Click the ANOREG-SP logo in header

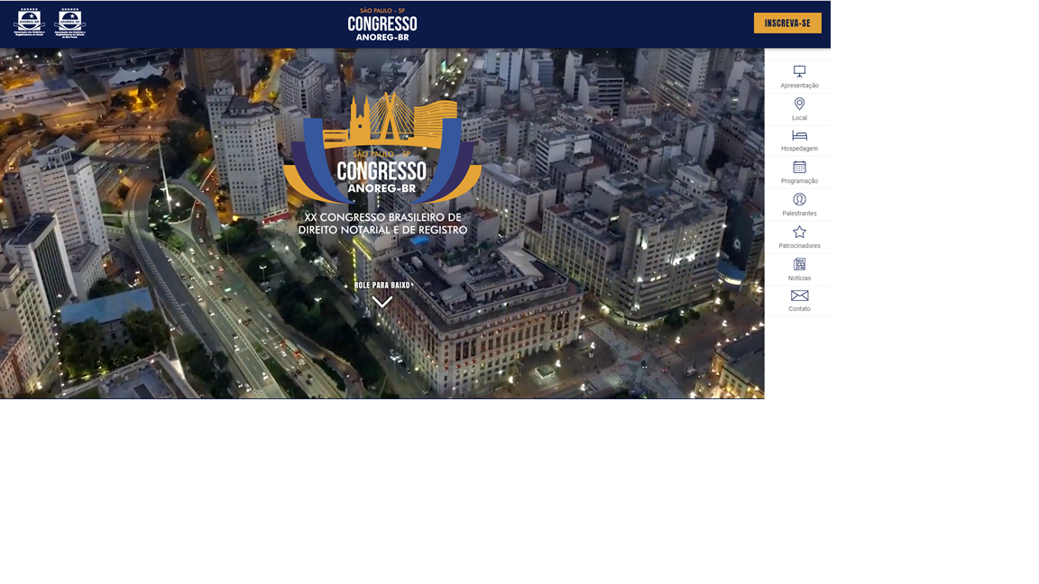70,23
